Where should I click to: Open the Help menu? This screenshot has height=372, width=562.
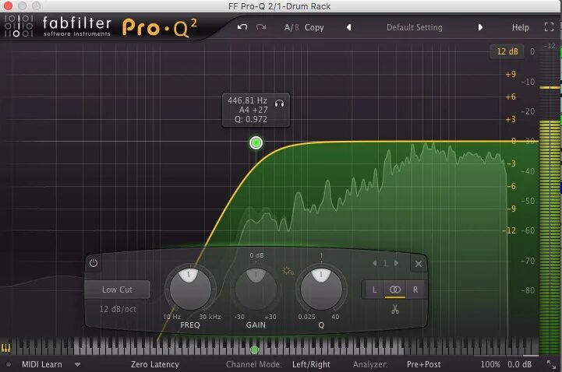pos(520,27)
